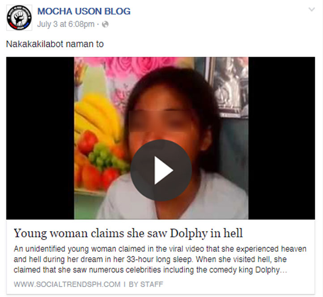
Task: Open the headline about Dolphy in hell
Action: click(x=128, y=233)
